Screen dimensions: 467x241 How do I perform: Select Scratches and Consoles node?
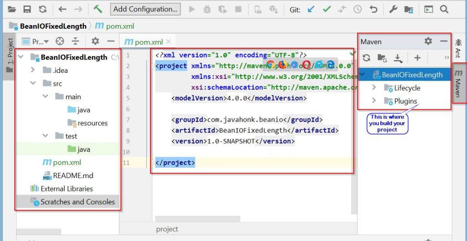pyautogui.click(x=73, y=202)
